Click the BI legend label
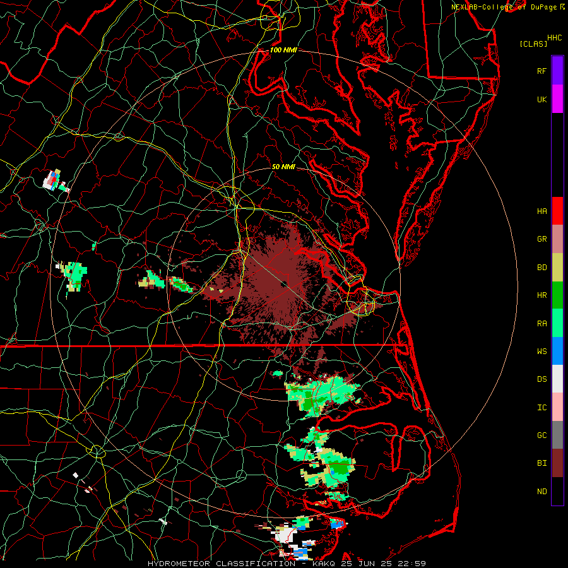The image size is (568, 568). pyautogui.click(x=541, y=463)
